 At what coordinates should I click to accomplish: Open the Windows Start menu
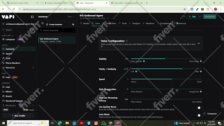coord(3,123)
